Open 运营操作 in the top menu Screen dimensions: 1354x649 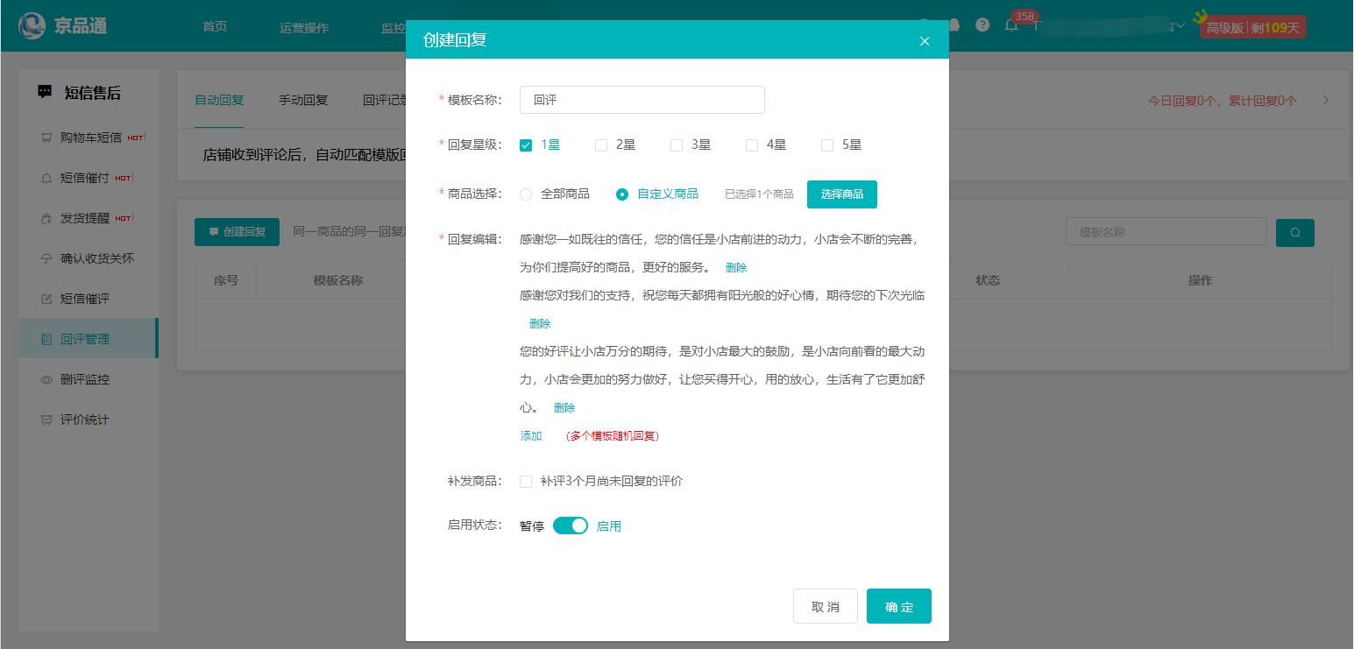click(x=304, y=27)
